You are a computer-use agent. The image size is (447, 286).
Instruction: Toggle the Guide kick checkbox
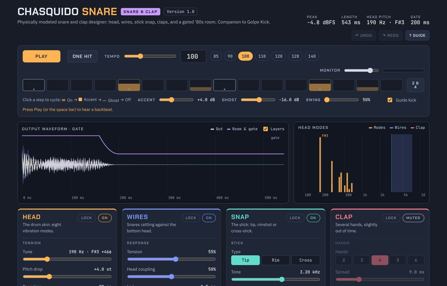[x=390, y=100]
